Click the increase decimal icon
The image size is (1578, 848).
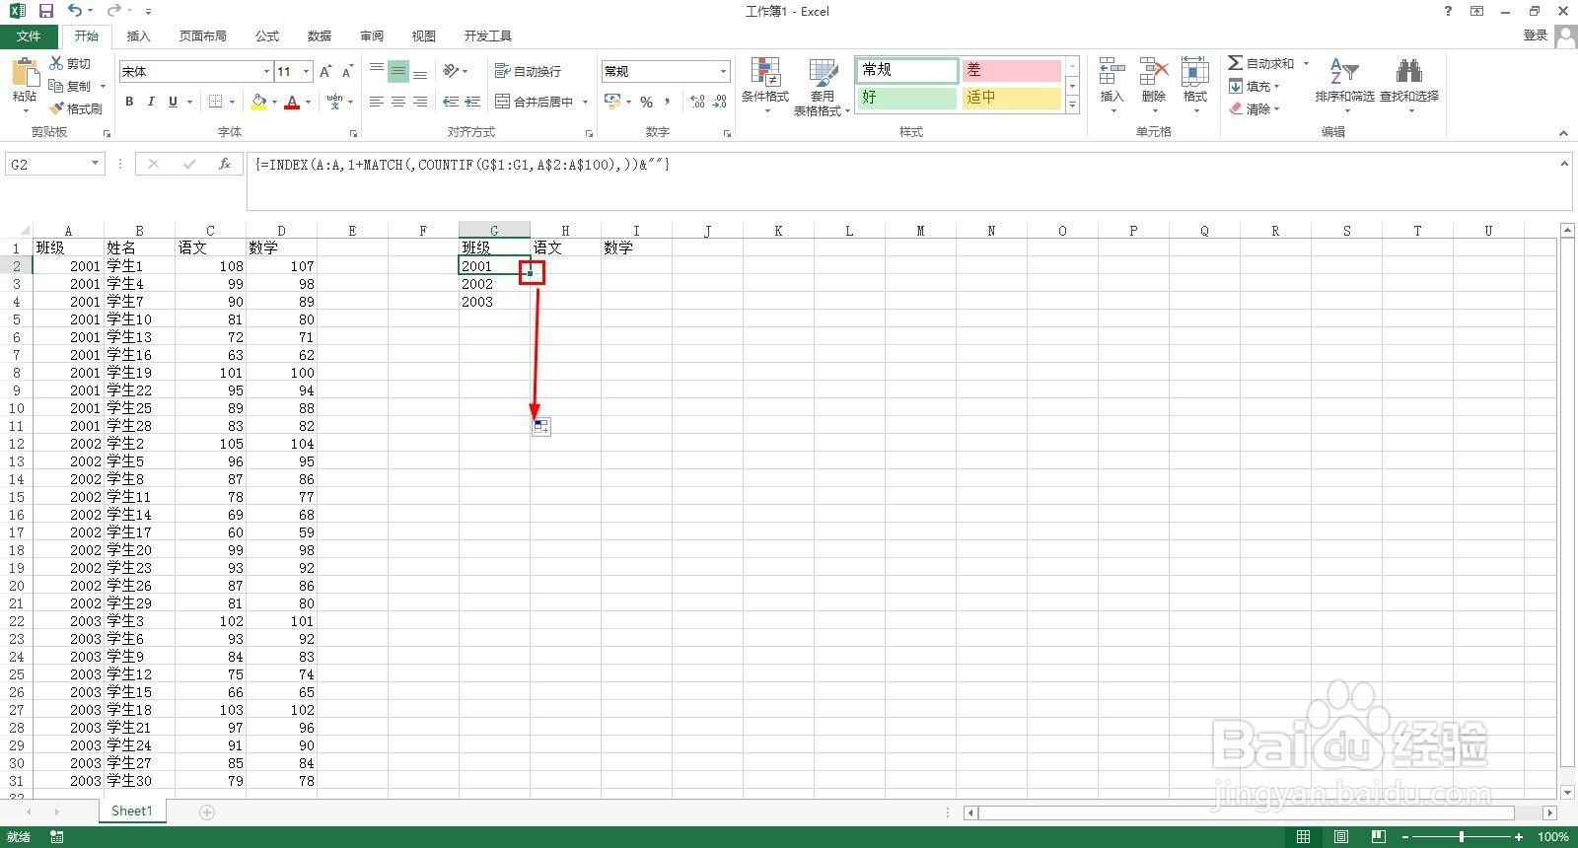pos(697,102)
